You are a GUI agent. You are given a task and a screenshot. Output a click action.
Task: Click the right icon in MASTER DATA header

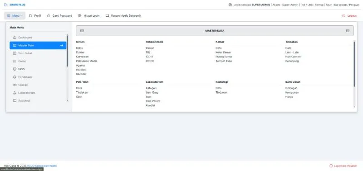(x=348, y=31)
